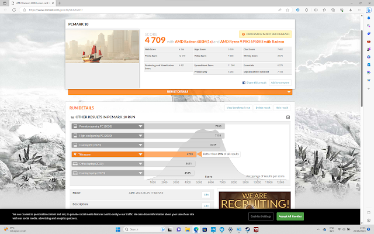Screen dimensions: 374x234
Task: Open Microsoft Edge from the taskbar
Action: [x=196, y=229]
